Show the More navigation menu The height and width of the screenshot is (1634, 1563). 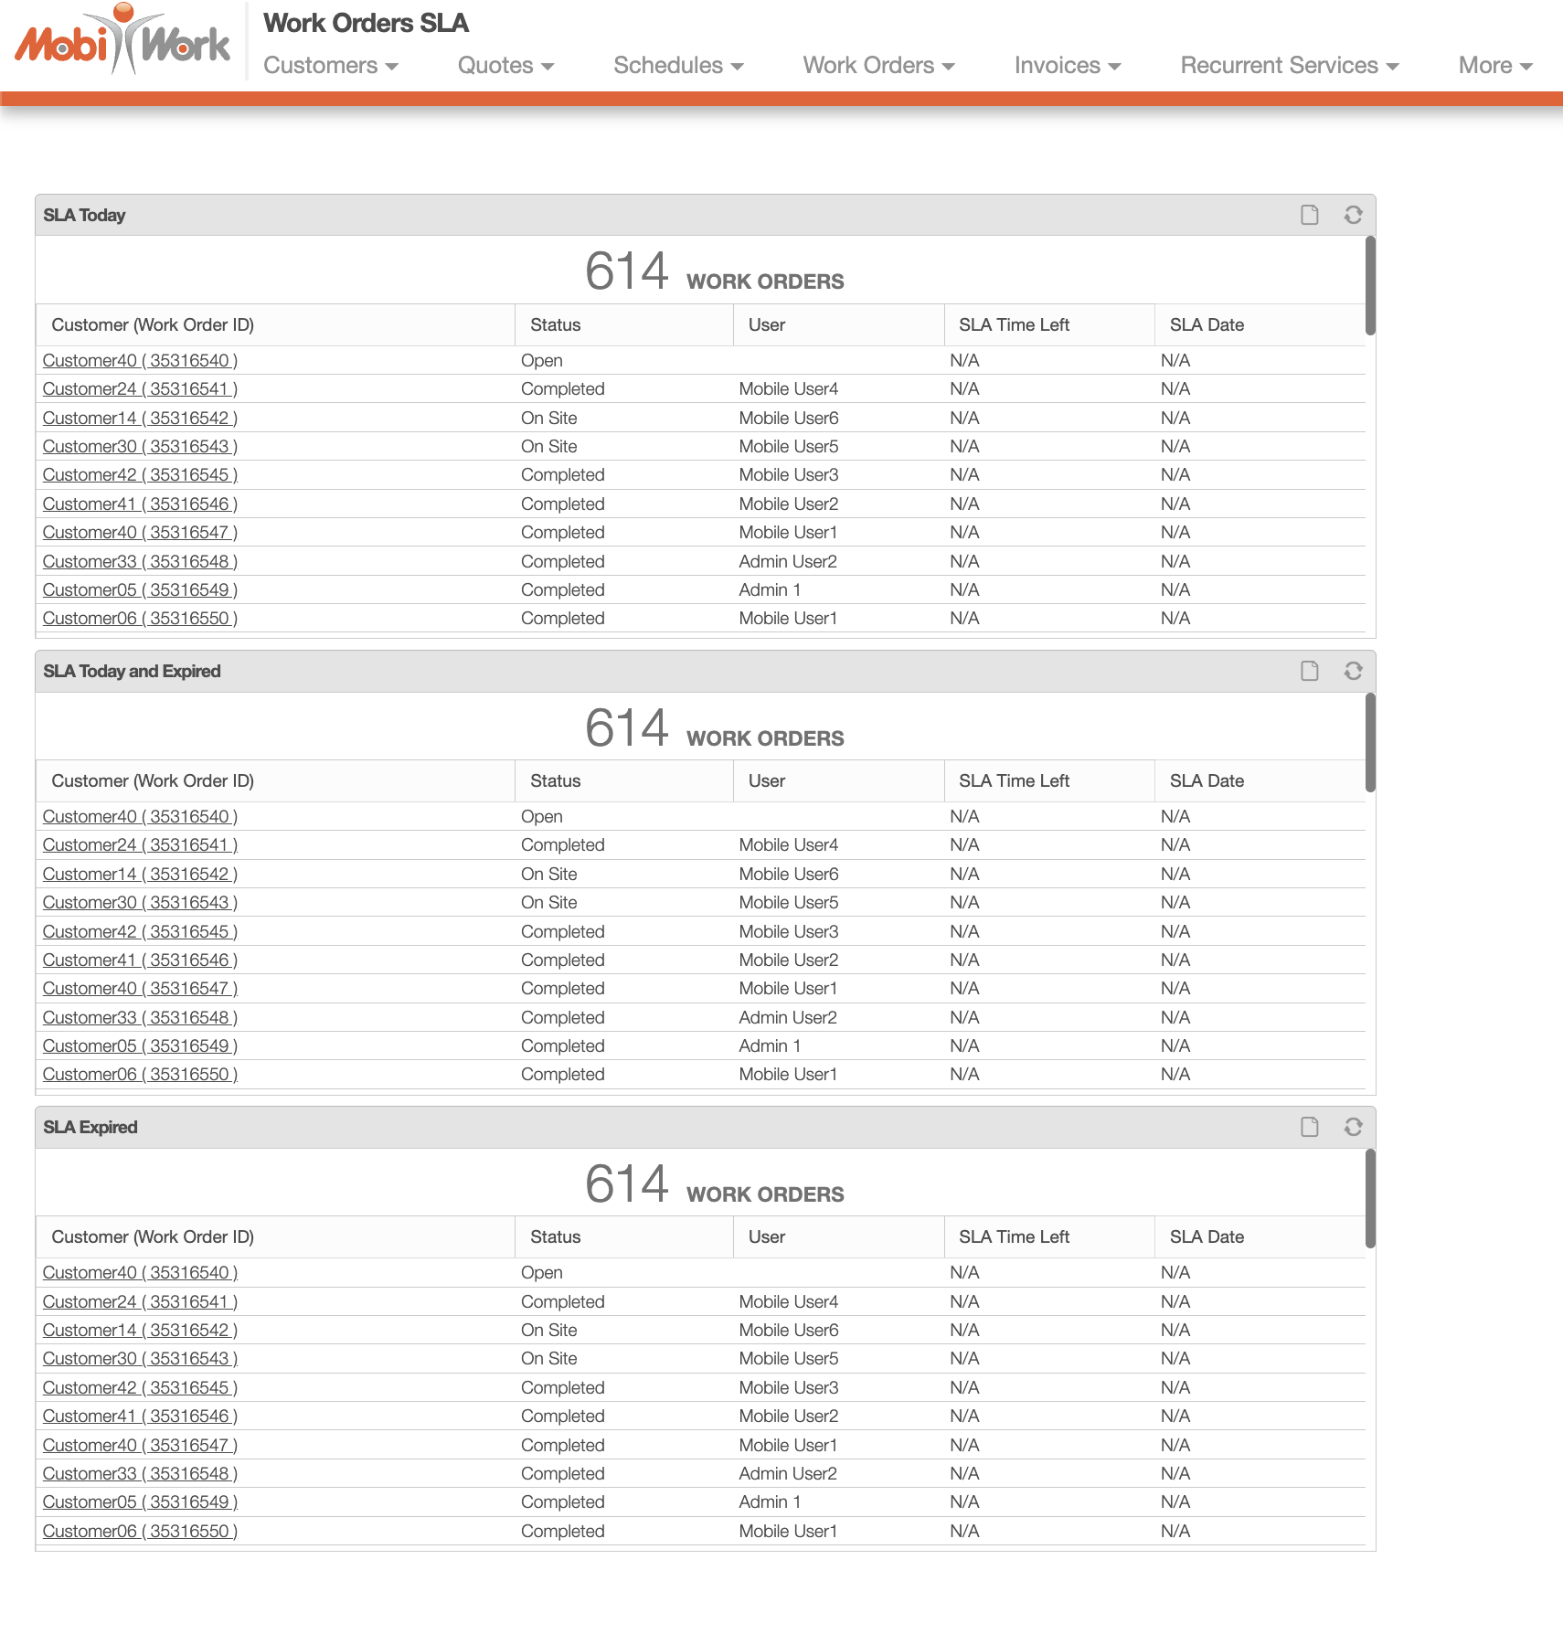(x=1494, y=66)
